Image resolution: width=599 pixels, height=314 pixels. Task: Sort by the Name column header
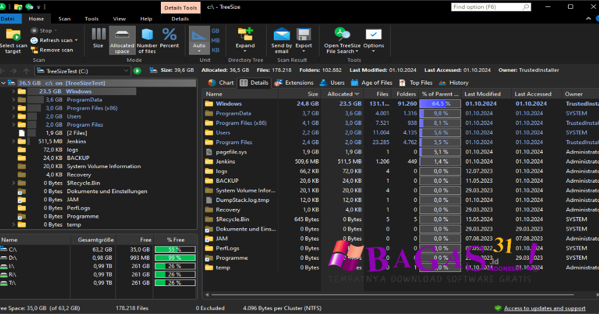point(240,94)
